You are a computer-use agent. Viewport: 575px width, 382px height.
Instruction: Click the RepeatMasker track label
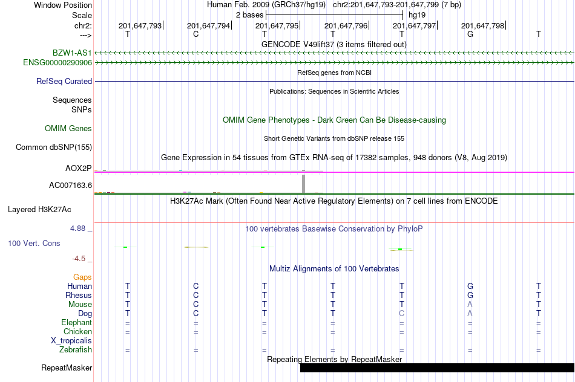[x=67, y=367]
